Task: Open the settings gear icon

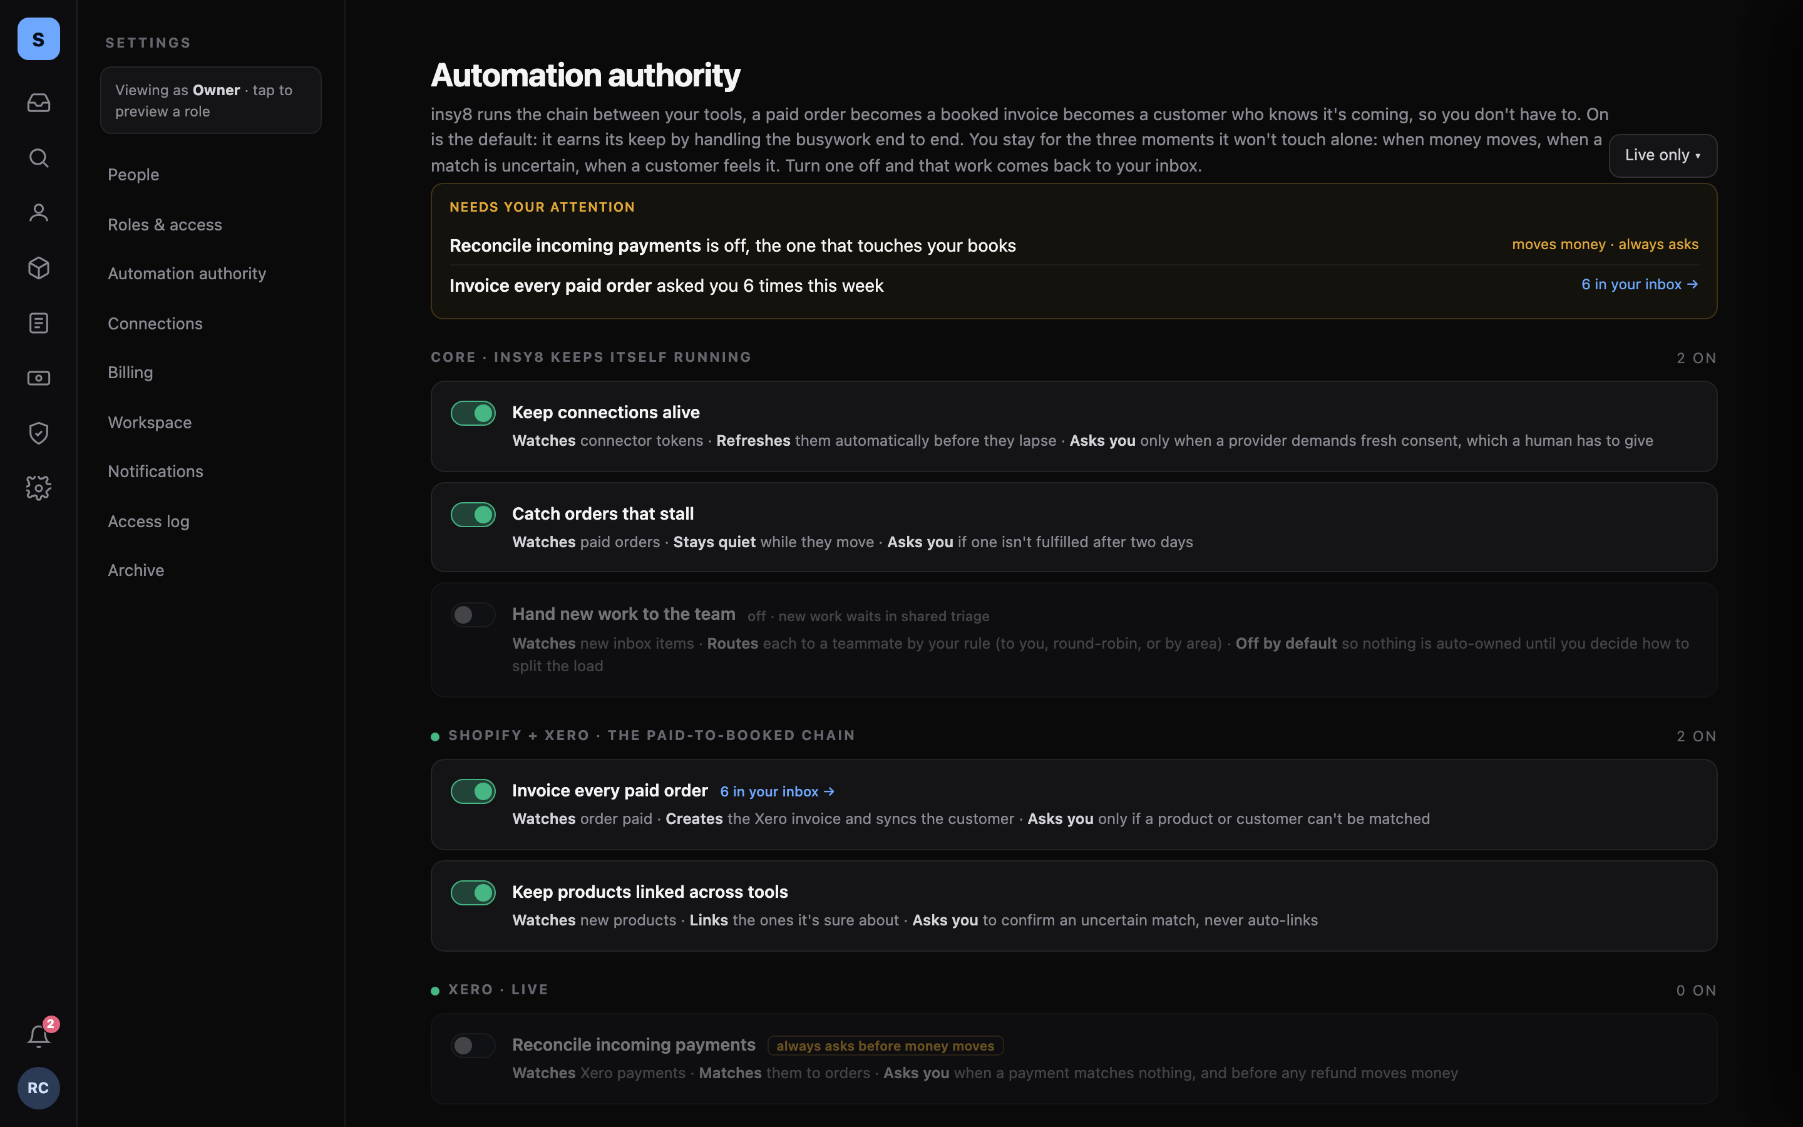Action: pyautogui.click(x=39, y=488)
